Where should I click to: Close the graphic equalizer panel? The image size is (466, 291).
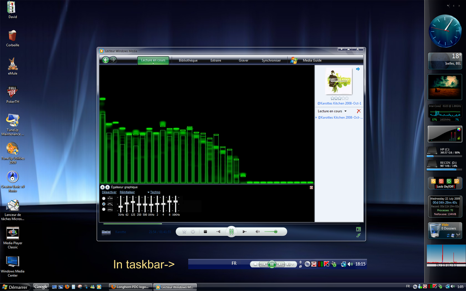point(311,187)
